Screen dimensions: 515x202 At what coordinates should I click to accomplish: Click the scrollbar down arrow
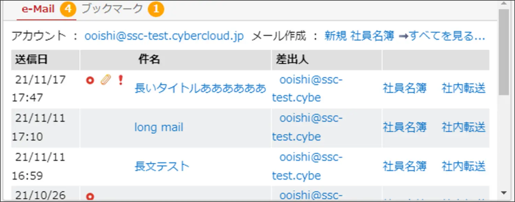click(x=504, y=193)
